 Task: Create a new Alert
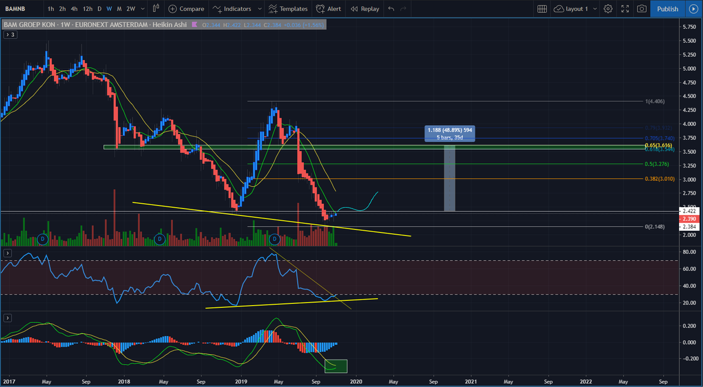pyautogui.click(x=329, y=9)
